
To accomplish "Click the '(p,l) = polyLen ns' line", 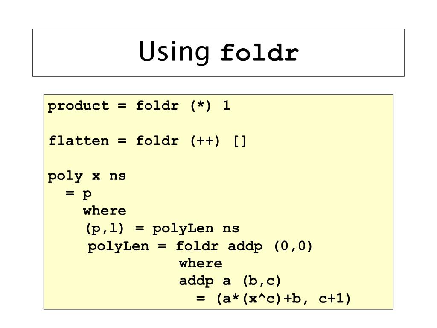I will (x=162, y=228).
